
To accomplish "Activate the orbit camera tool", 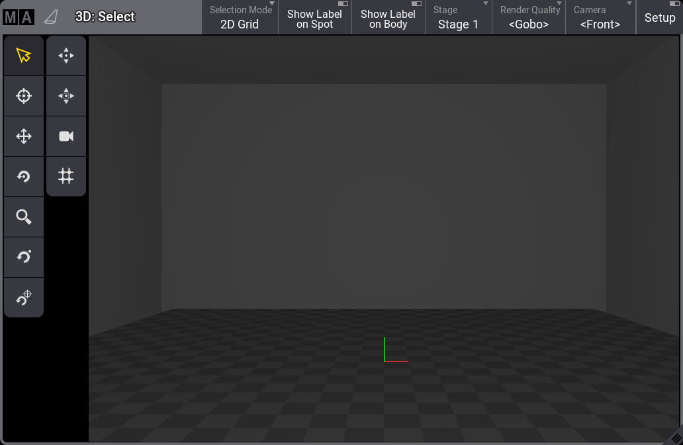I will click(24, 257).
